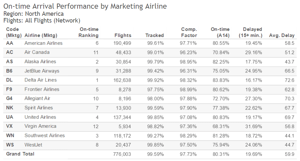Click the Virgin America airline name
This screenshot has height=161, width=300.
(x=40, y=126)
